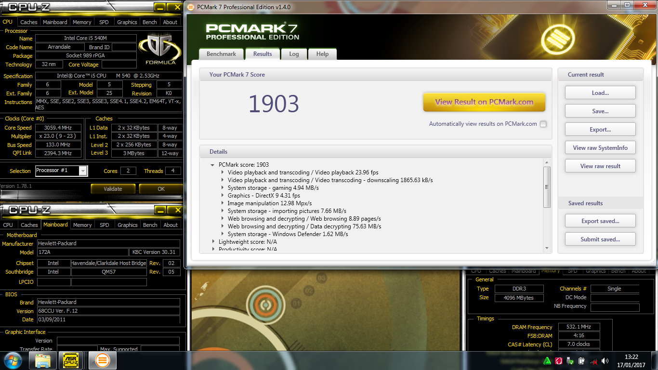Viewport: 658px width, 370px height.
Task: Click the Export saved... button
Action: pyautogui.click(x=600, y=221)
